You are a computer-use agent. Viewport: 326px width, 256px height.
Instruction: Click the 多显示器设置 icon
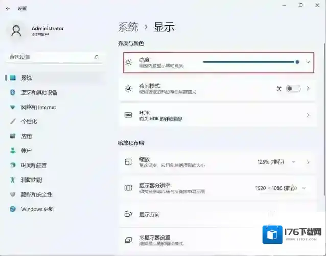click(x=128, y=240)
